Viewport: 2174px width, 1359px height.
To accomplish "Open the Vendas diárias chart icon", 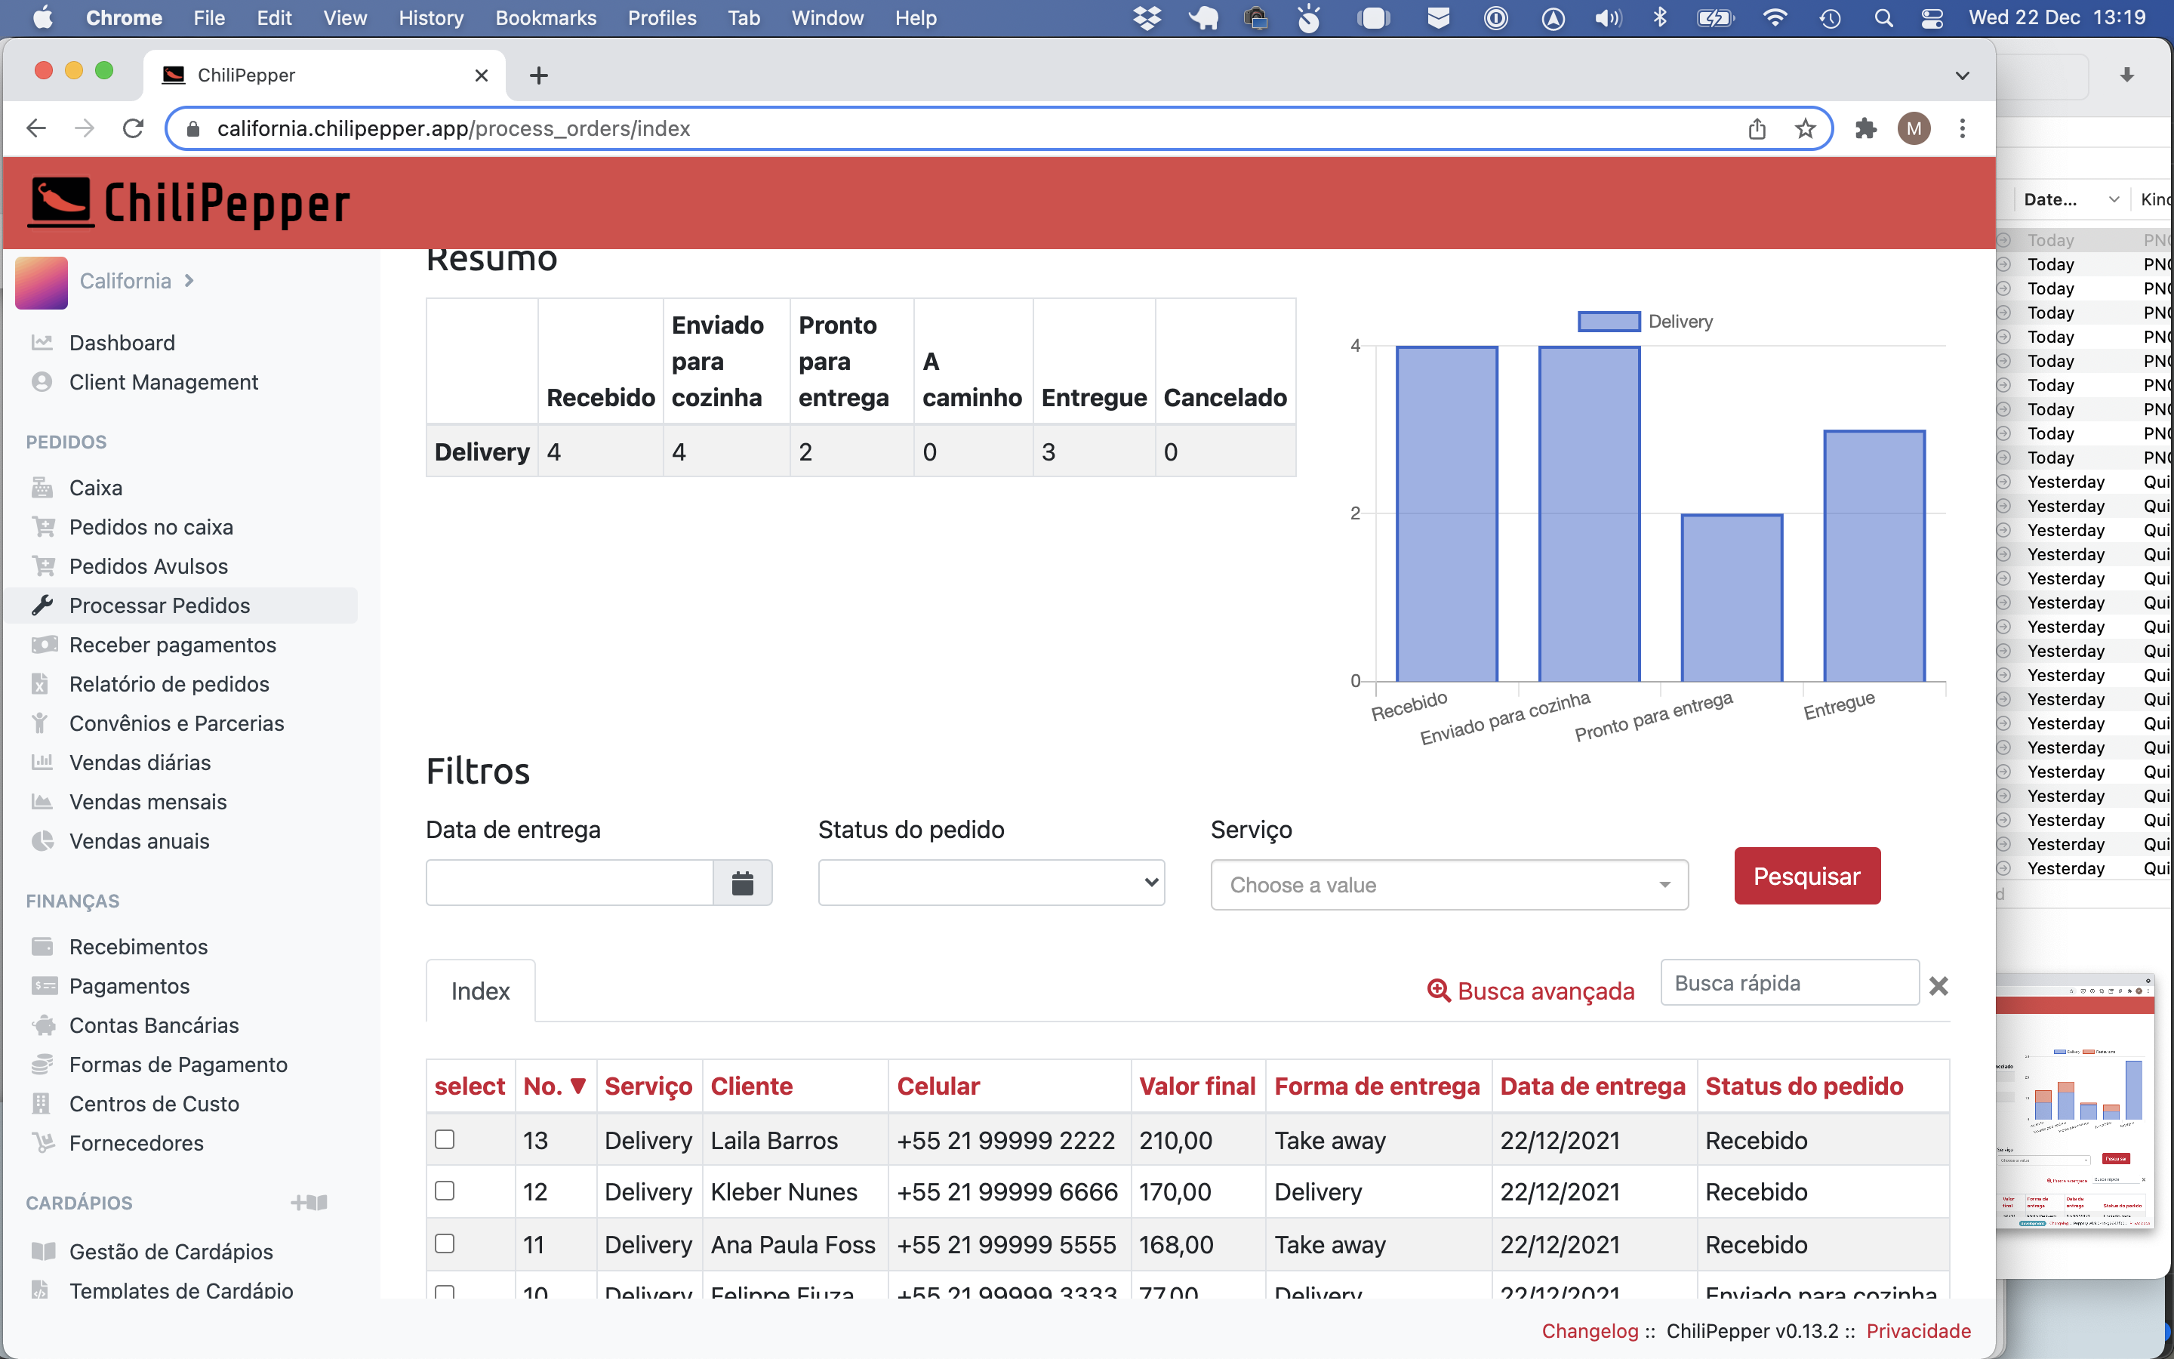I will click(42, 763).
